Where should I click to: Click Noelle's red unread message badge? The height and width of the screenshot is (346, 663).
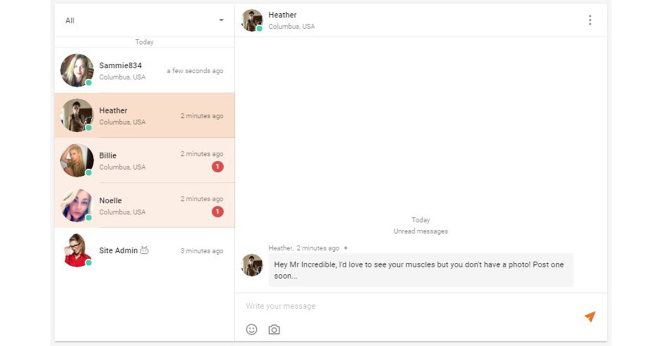tap(218, 211)
